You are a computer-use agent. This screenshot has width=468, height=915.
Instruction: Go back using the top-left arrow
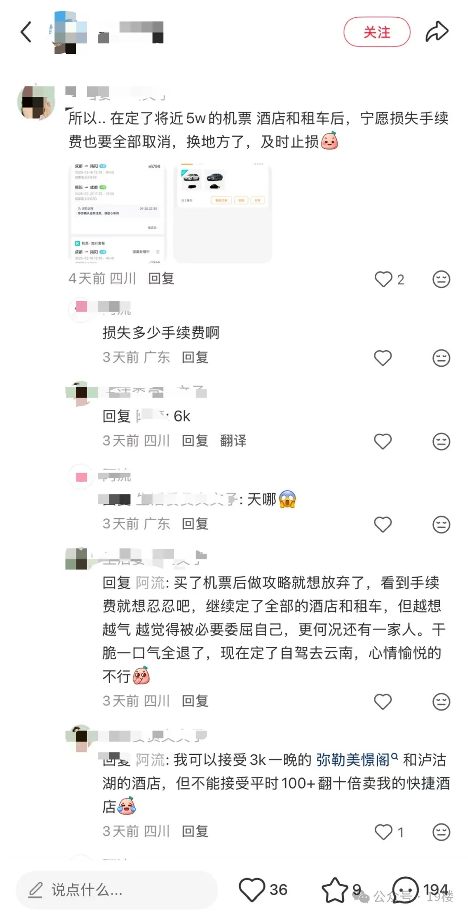point(26,32)
